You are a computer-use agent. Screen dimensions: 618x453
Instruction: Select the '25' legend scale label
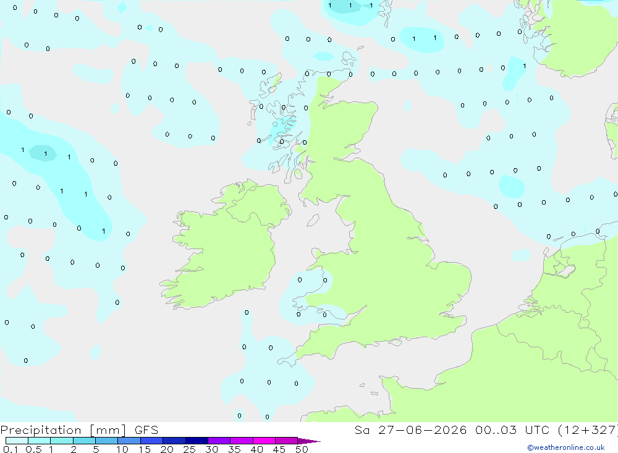click(190, 449)
